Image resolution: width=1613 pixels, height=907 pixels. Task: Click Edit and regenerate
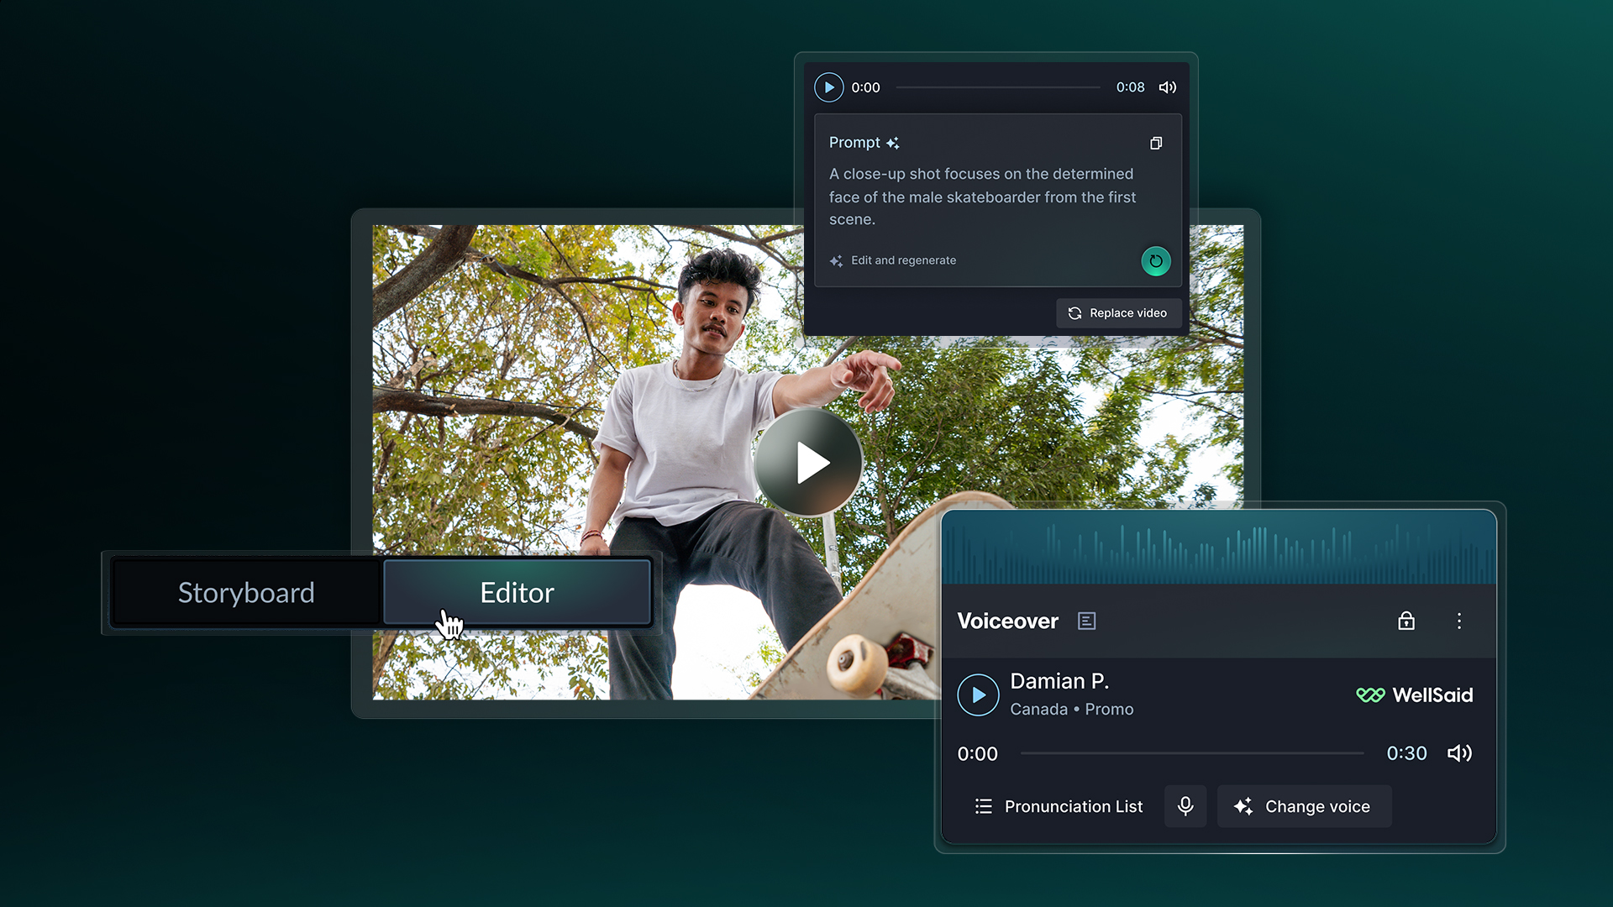[x=903, y=260]
